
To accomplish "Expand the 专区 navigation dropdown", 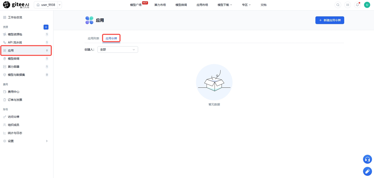I will point(246,5).
